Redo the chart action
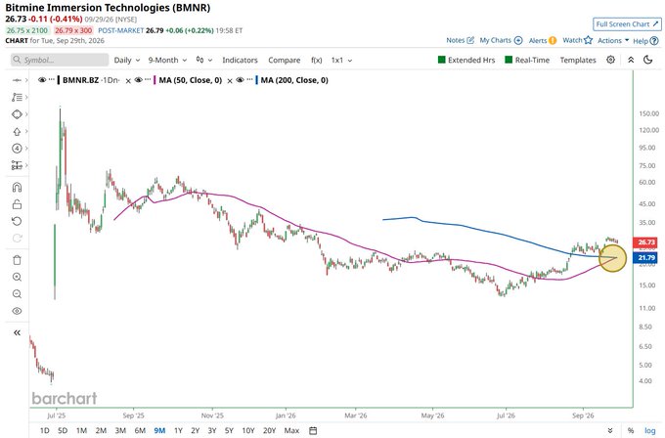The image size is (665, 438). [17, 239]
